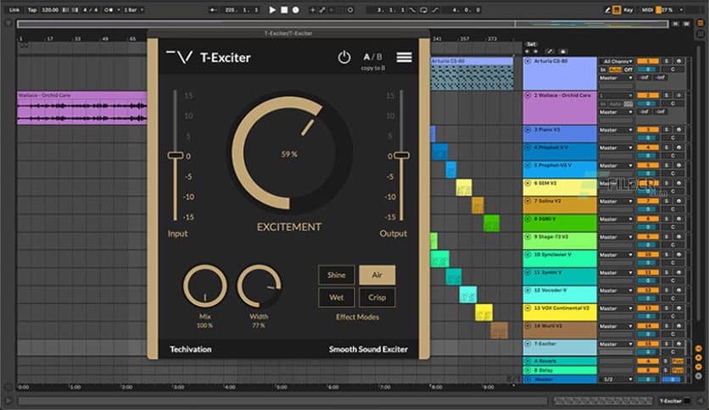Show In/Out section via top orange circle button
This screenshot has height=410, width=709.
tap(699, 349)
